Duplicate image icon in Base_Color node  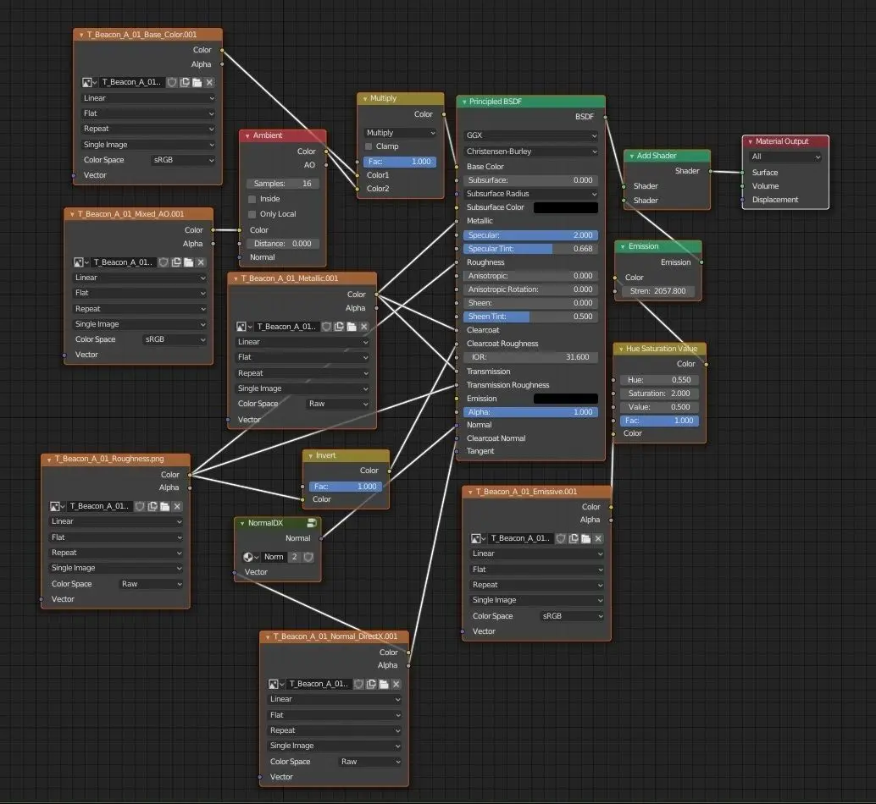click(185, 82)
